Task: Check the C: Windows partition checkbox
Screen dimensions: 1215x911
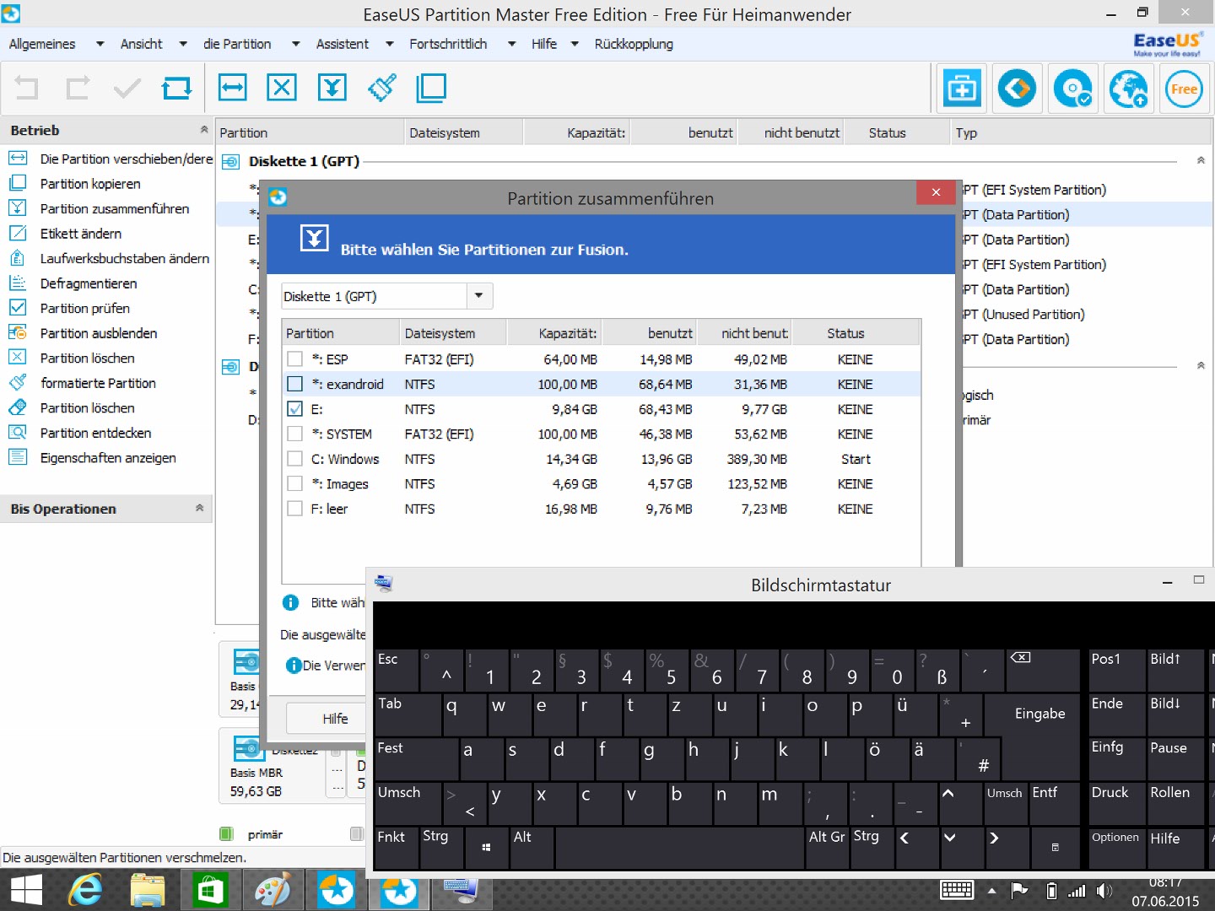Action: (x=294, y=459)
